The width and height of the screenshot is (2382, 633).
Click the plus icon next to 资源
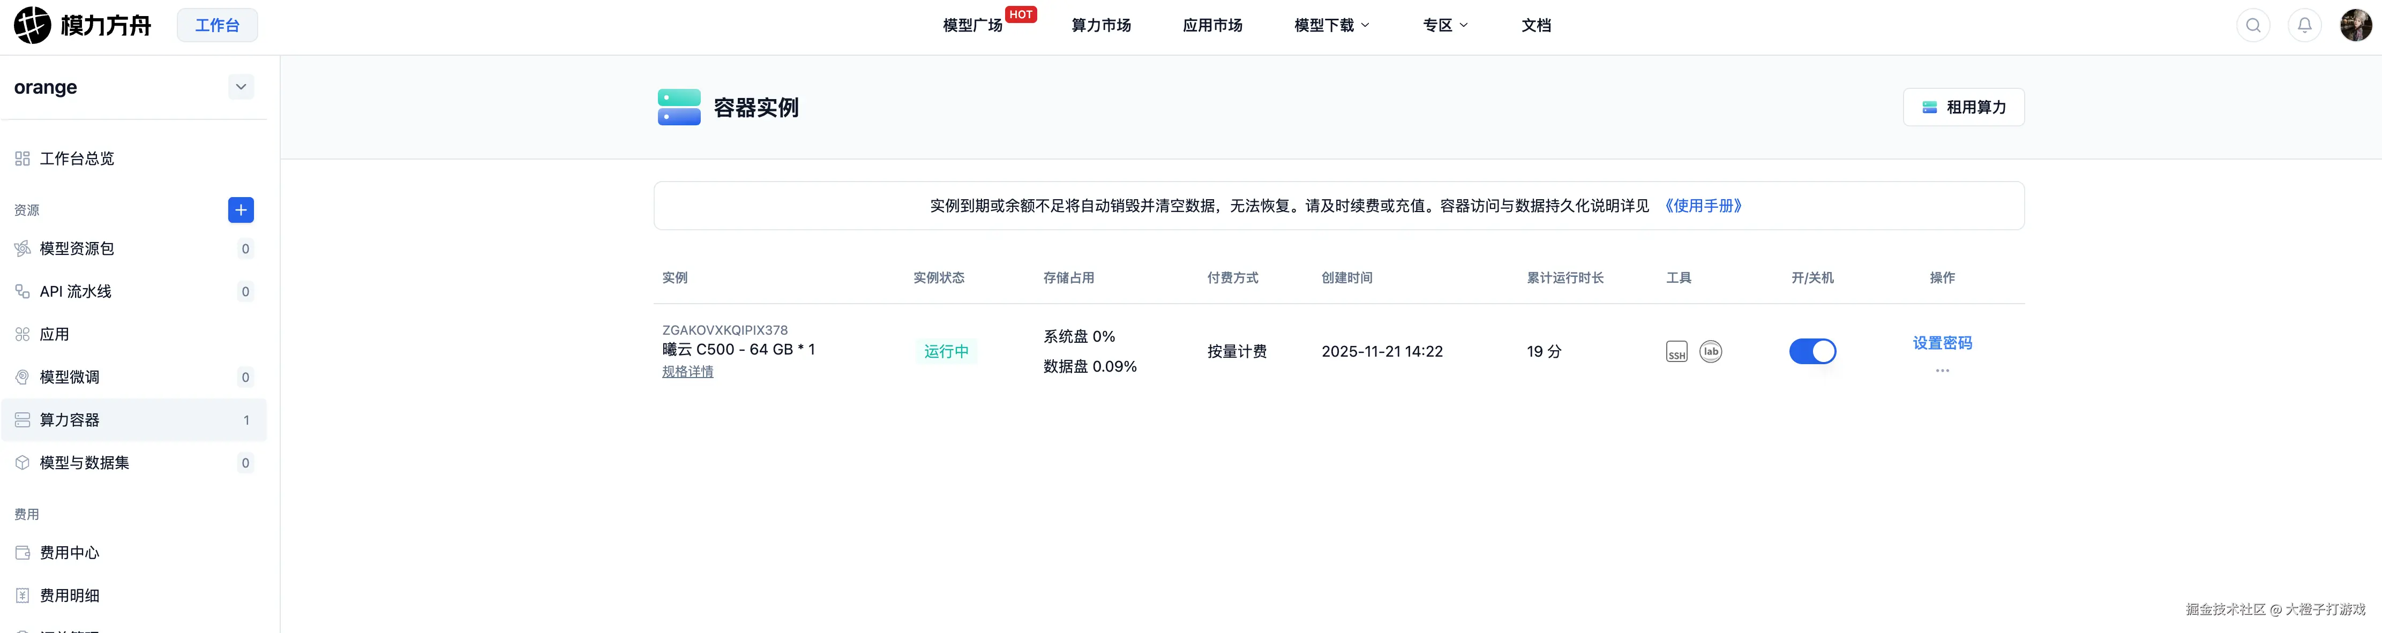pyautogui.click(x=241, y=210)
